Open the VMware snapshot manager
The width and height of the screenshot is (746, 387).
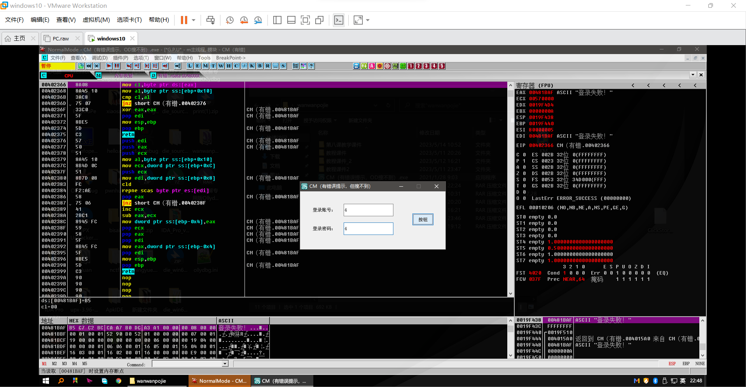coord(258,20)
